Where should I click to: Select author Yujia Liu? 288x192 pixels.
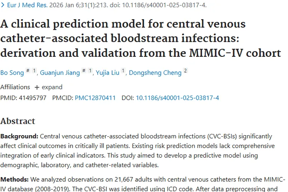coord(108,73)
